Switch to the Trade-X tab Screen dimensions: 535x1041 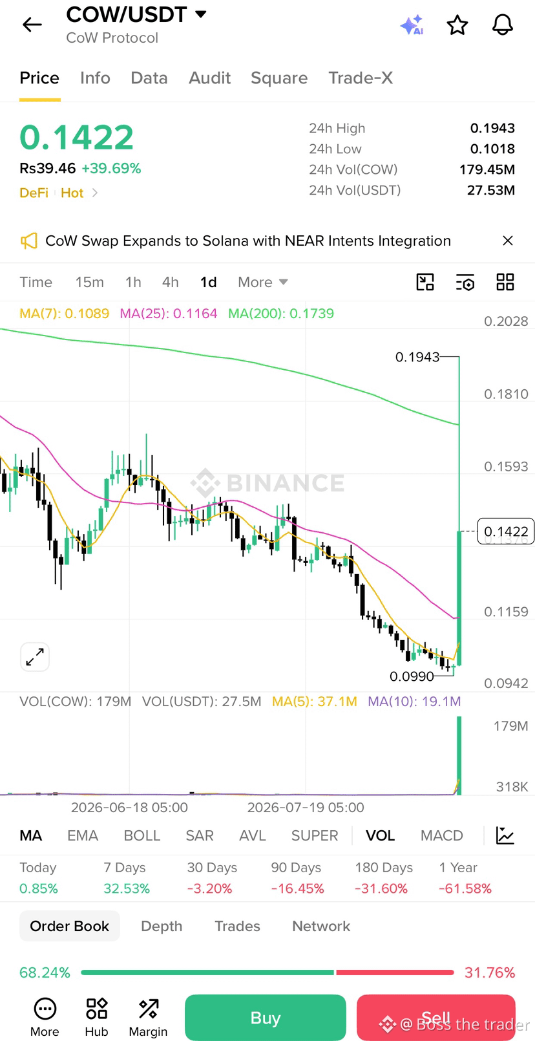click(361, 78)
